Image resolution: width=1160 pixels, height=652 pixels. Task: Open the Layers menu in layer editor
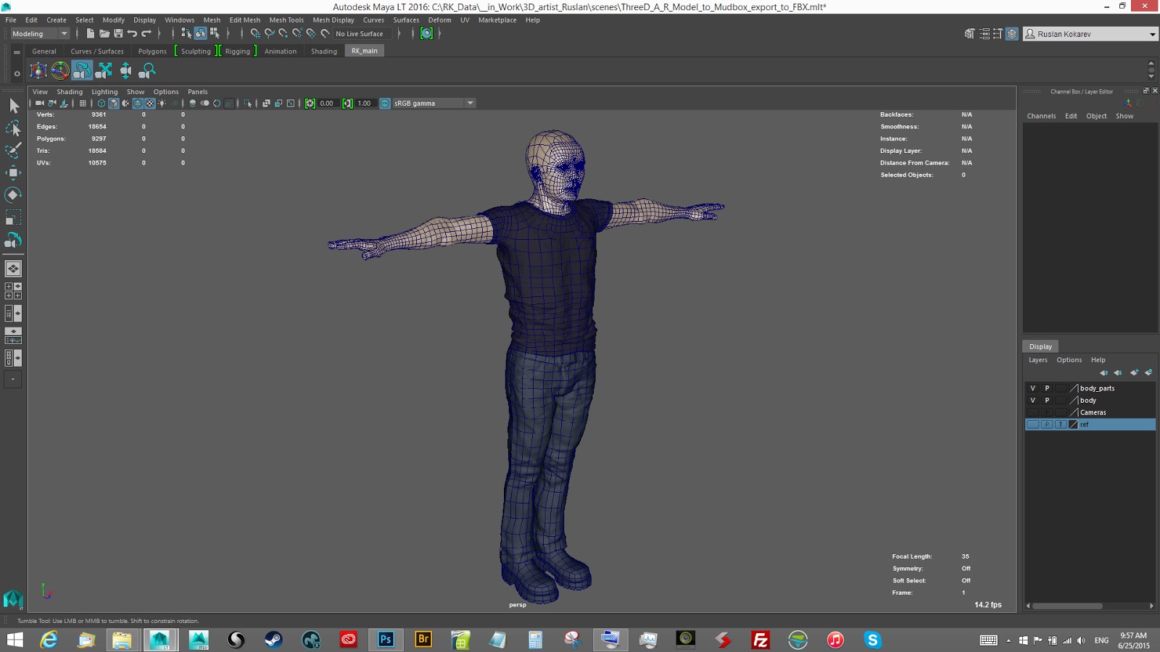coord(1037,360)
